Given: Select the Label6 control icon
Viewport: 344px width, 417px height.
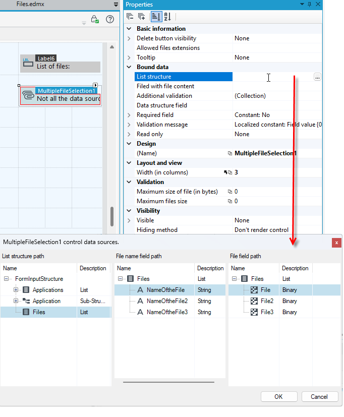Looking at the screenshot, I should click(x=28, y=63).
